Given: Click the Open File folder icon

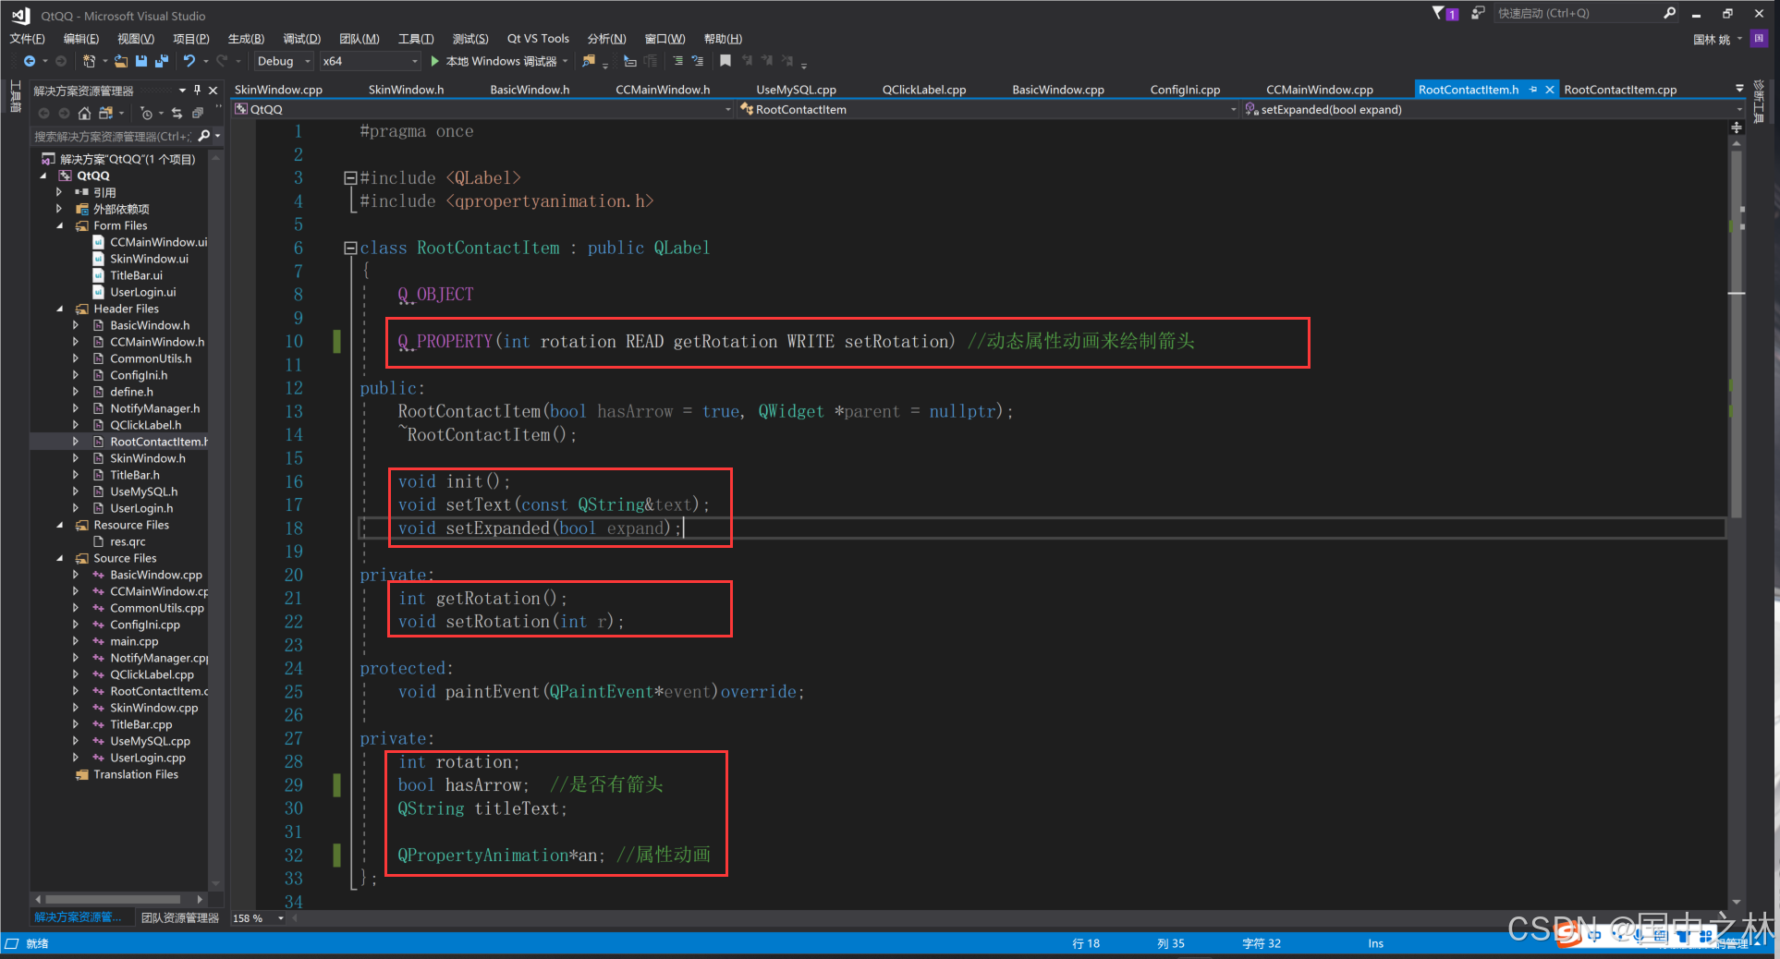Looking at the screenshot, I should [121, 61].
